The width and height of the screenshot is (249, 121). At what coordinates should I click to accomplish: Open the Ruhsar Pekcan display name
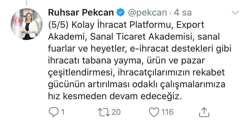81,13
